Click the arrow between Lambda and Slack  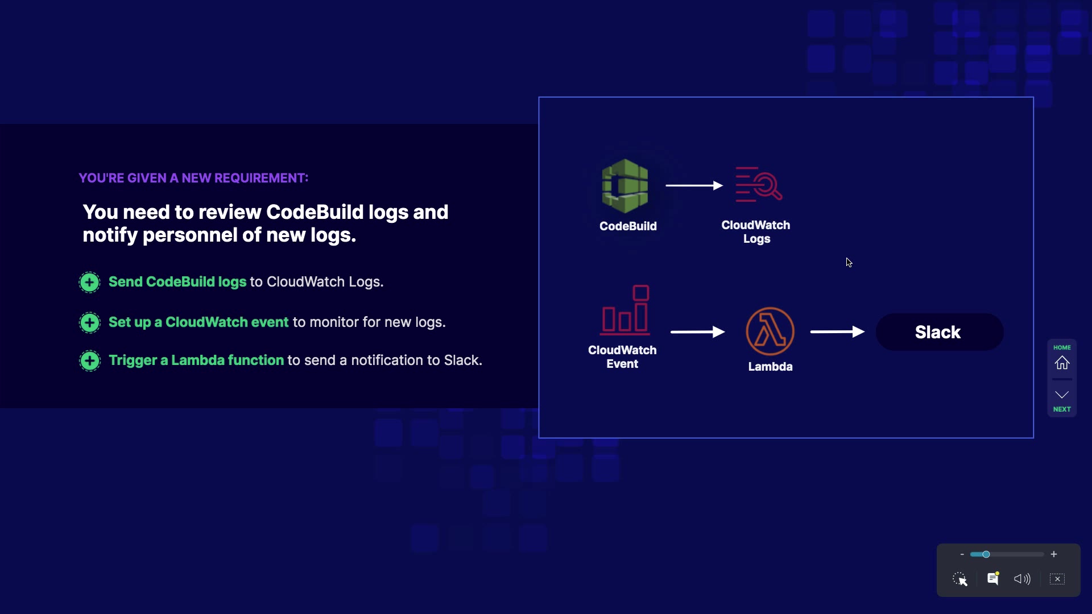[837, 331]
